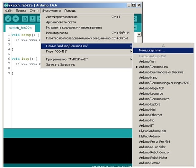Select LilyPad Arduino board

(163, 136)
